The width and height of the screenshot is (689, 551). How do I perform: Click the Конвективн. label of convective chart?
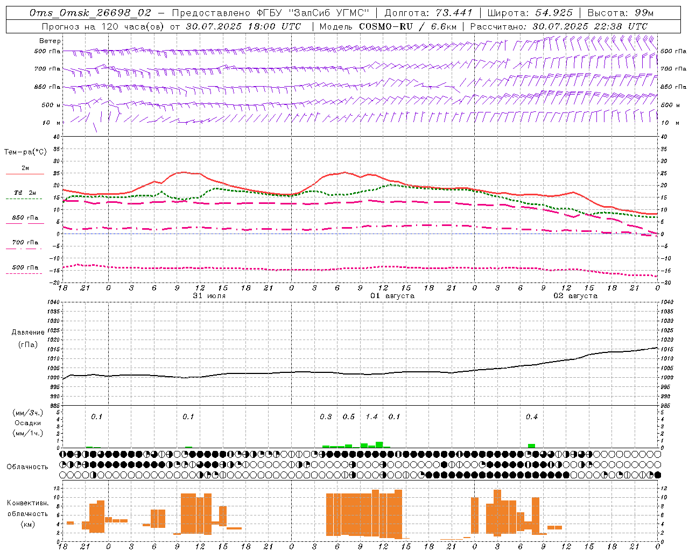tap(27, 503)
